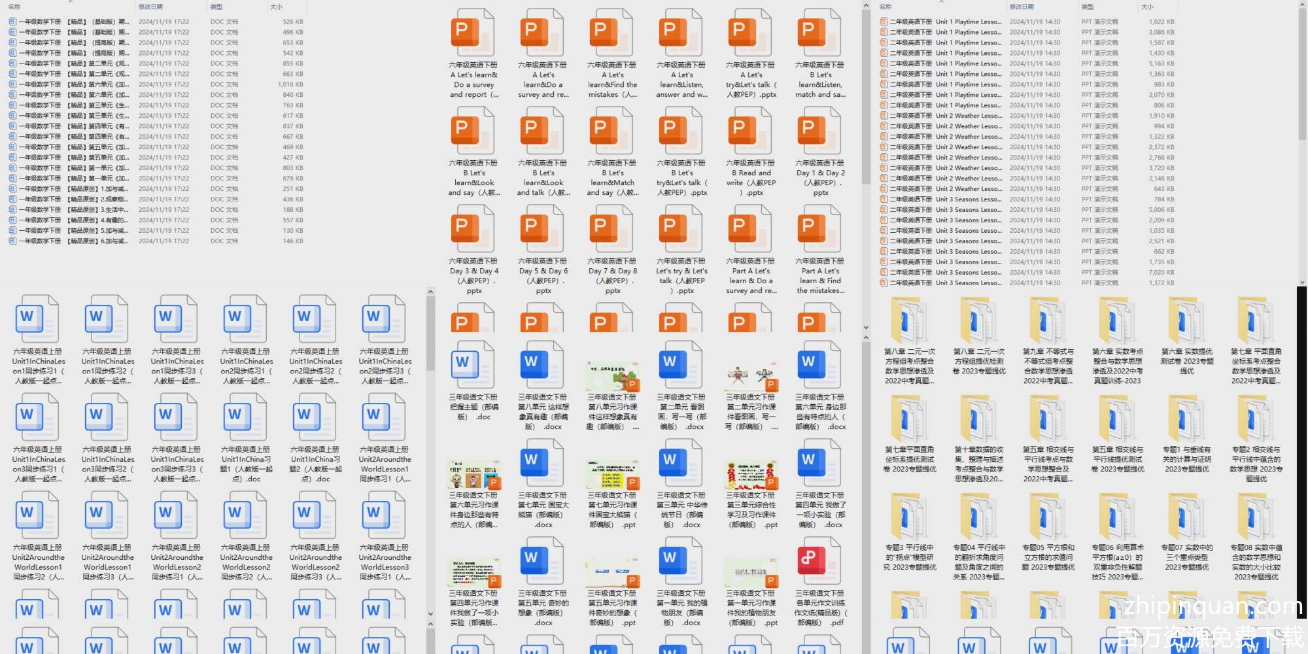The width and height of the screenshot is (1308, 654).
Task: Click the left list's 类型 column header
Action: 216,7
